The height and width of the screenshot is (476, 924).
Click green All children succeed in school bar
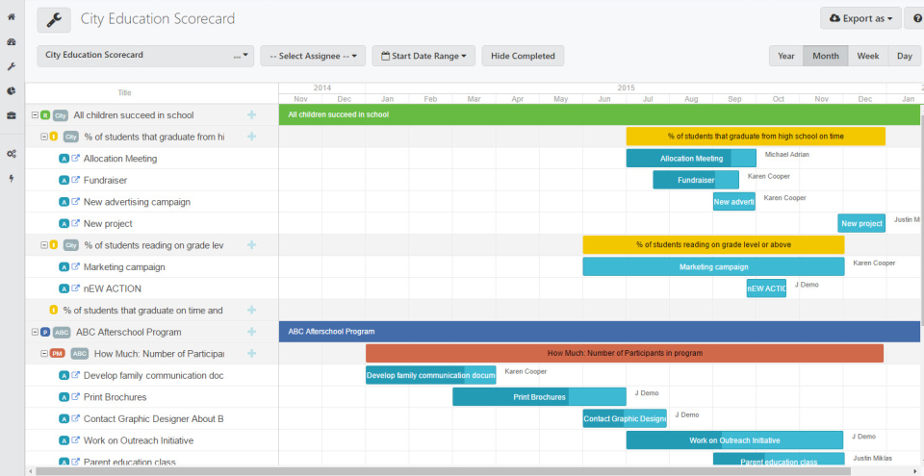[600, 114]
